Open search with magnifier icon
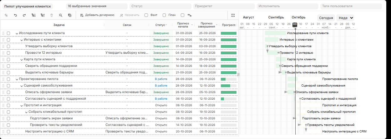Viewport: 391px width, 139px height. click(61, 15)
